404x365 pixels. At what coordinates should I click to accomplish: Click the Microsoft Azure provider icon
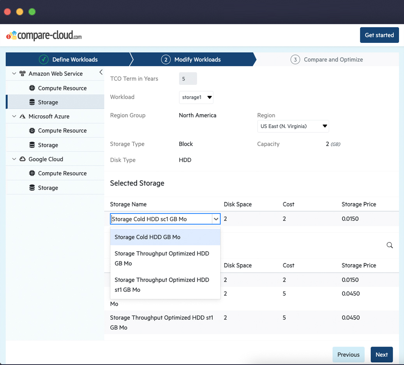click(x=23, y=116)
